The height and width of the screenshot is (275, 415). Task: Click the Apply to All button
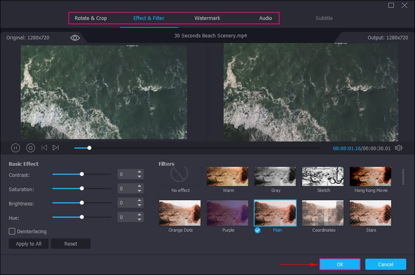(x=29, y=244)
